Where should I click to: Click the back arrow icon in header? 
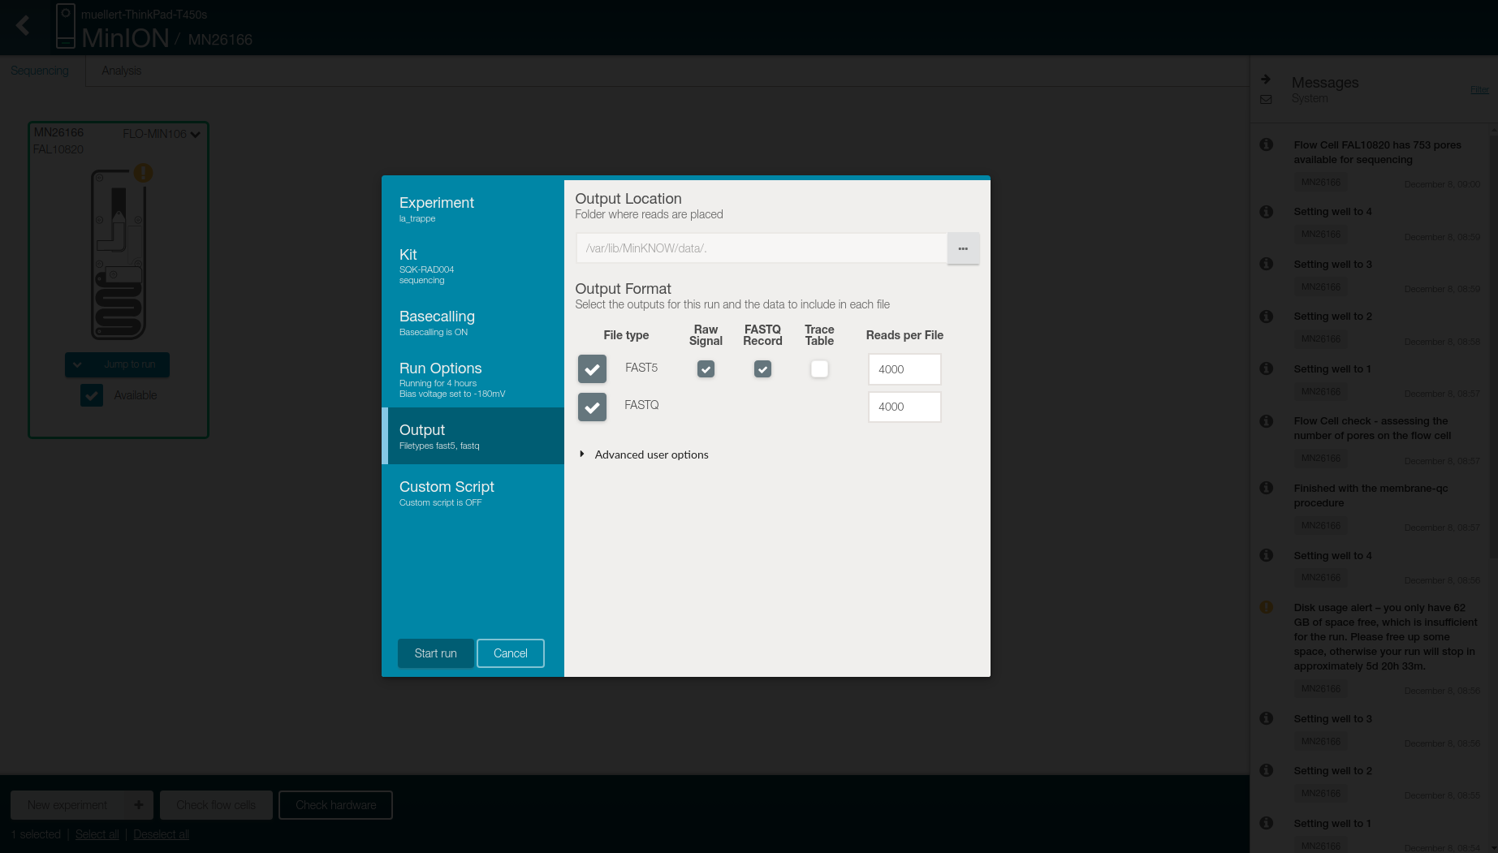[23, 26]
